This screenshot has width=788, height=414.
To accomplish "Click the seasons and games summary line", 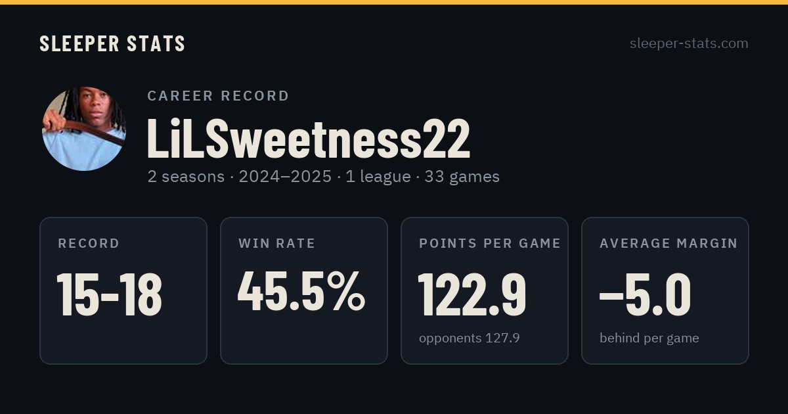I will 323,177.
